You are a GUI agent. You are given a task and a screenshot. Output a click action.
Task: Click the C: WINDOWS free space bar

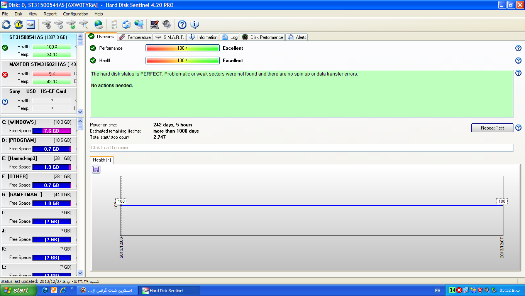52,131
